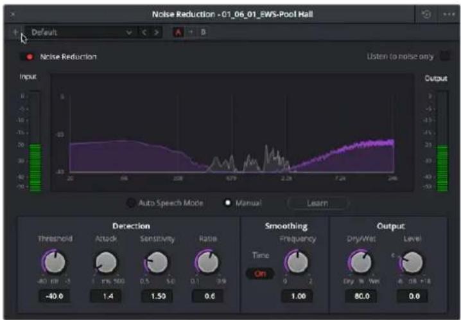Click the Learn button

tap(318, 203)
